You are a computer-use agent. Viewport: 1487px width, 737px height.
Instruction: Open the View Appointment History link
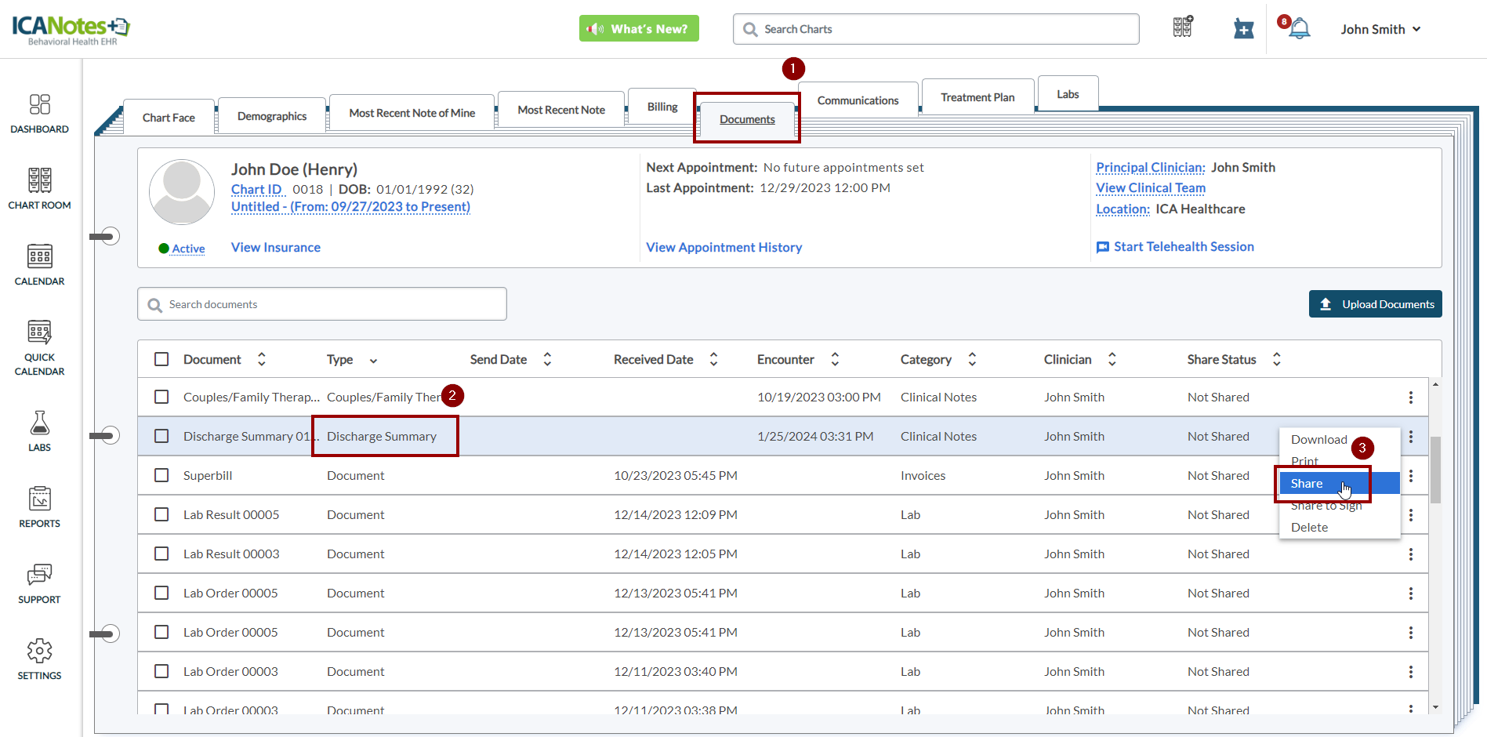[x=724, y=247]
